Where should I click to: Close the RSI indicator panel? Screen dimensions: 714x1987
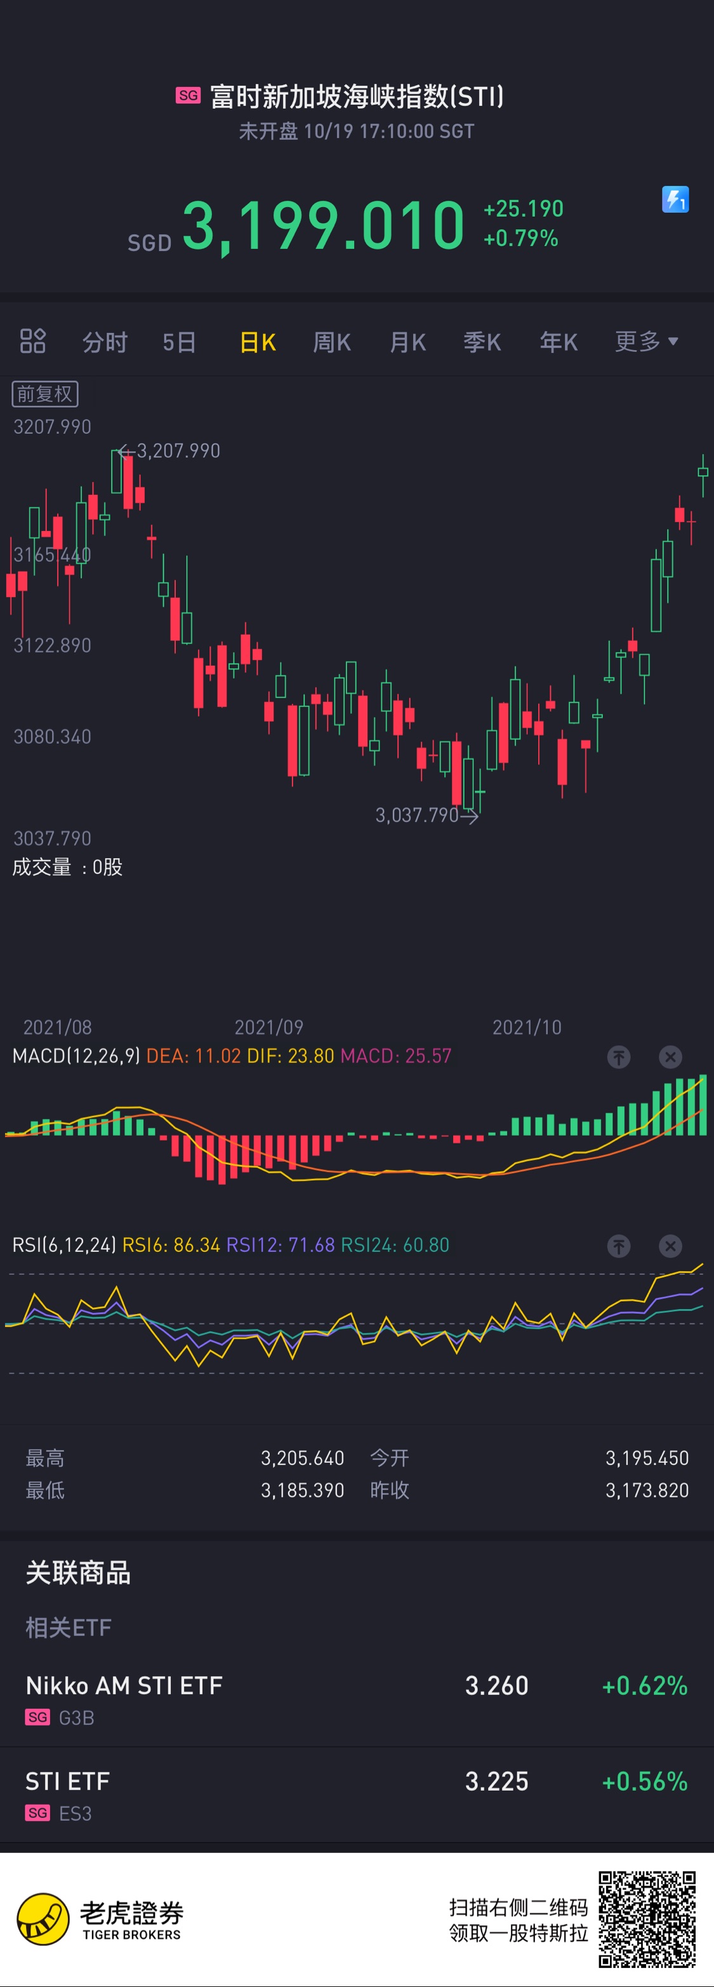click(x=671, y=1246)
